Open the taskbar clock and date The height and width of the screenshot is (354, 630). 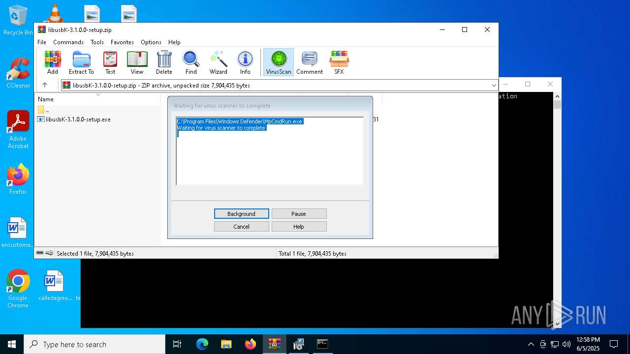[x=588, y=344]
